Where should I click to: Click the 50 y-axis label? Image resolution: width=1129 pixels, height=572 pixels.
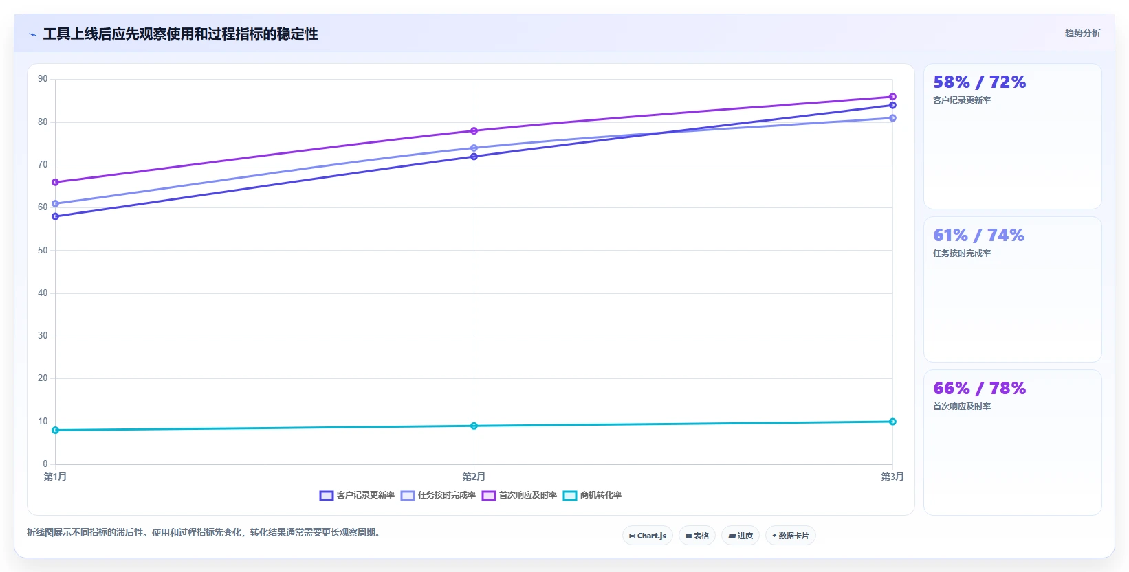pos(43,251)
